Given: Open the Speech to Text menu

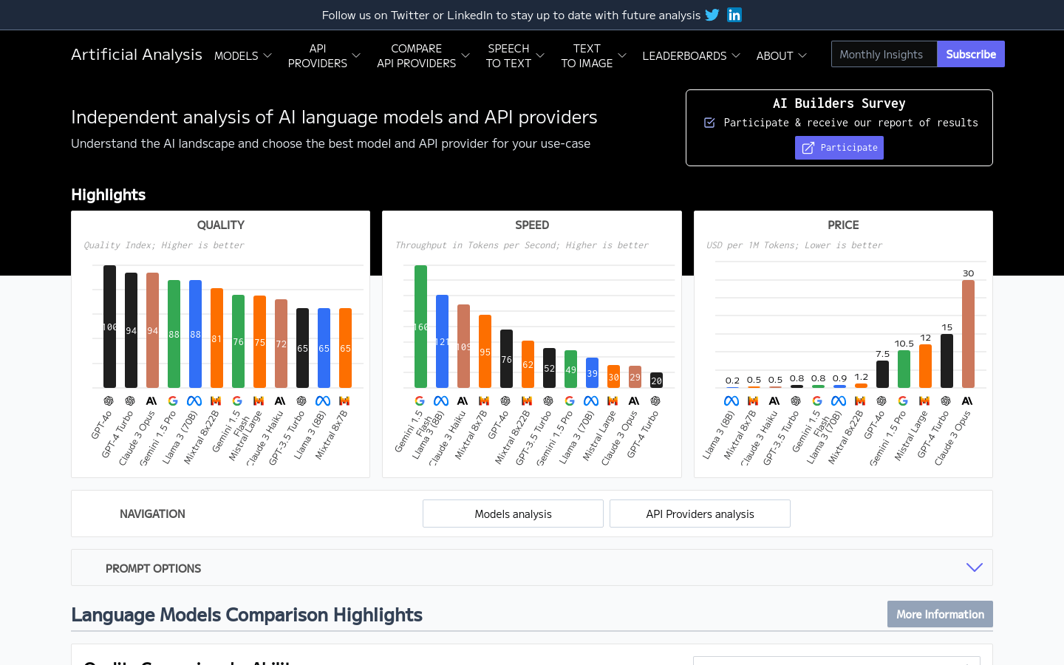Looking at the screenshot, I should pos(515,55).
